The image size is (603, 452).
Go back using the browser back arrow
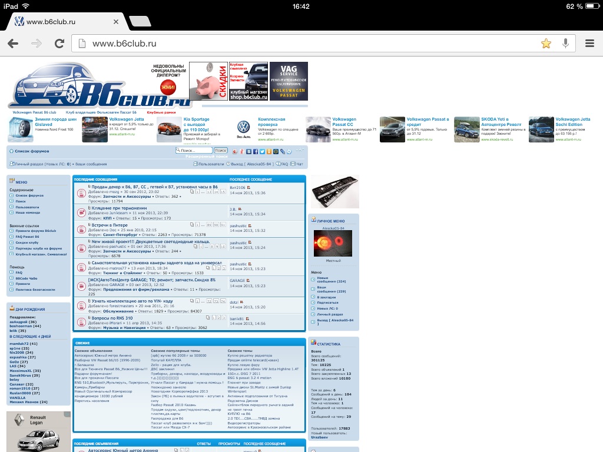coord(13,44)
